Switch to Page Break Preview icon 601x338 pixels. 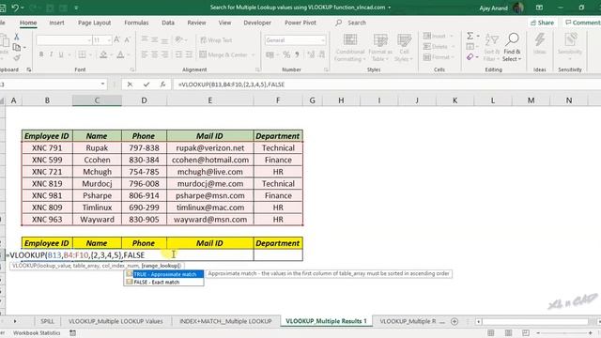click(x=526, y=333)
